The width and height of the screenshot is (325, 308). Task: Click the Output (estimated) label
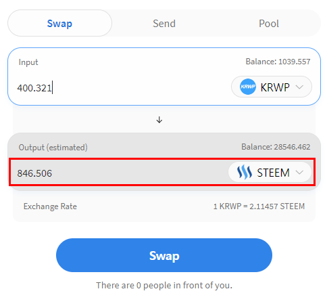click(x=53, y=148)
